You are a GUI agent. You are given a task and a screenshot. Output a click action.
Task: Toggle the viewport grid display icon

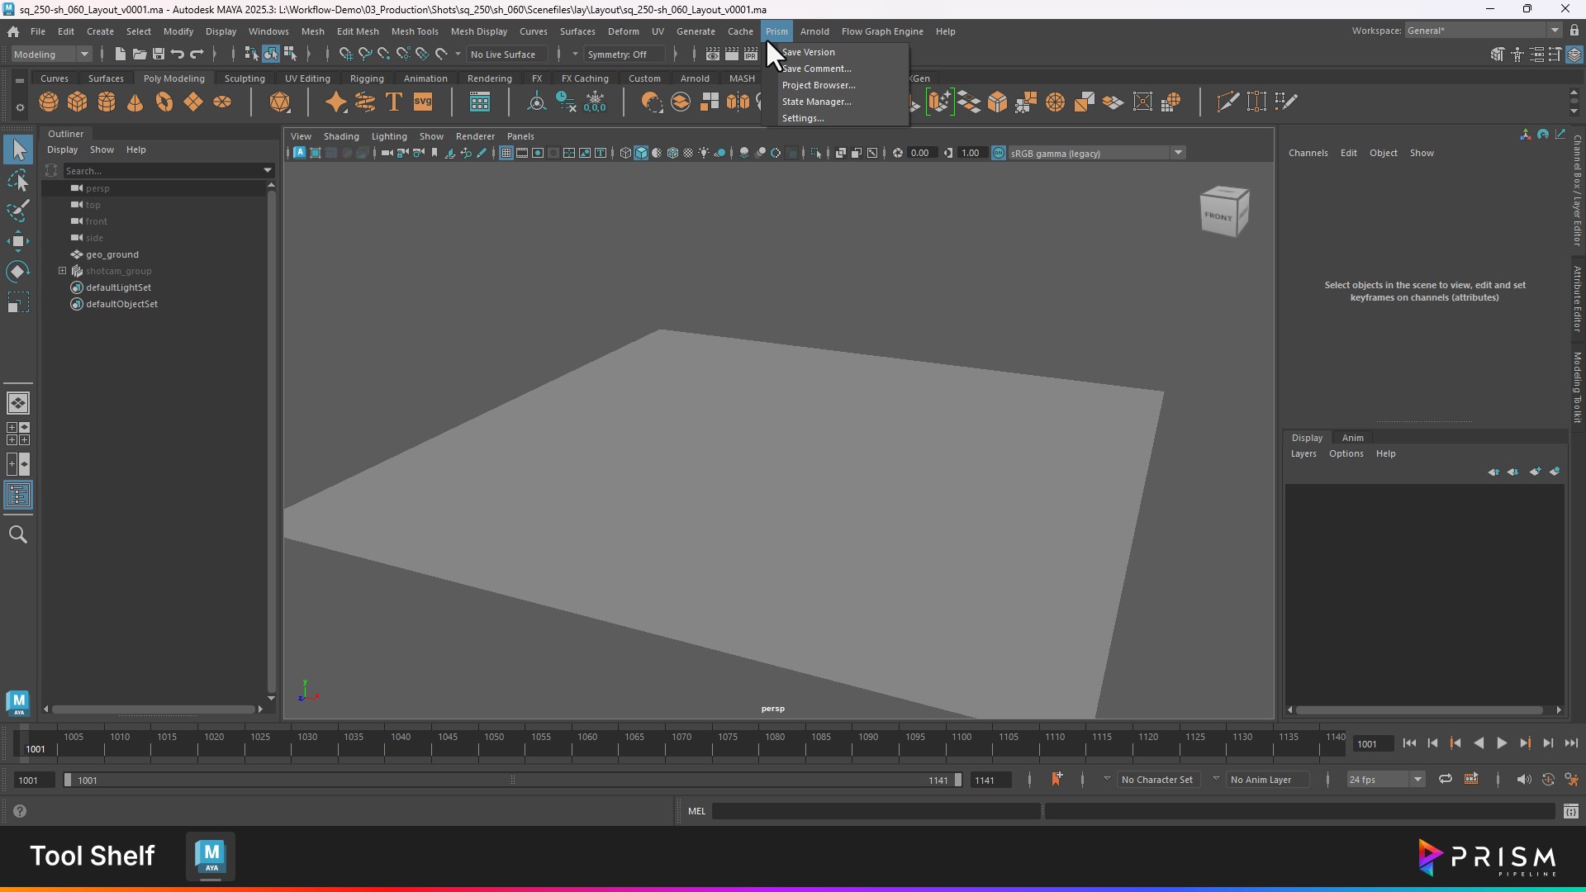[x=506, y=153]
